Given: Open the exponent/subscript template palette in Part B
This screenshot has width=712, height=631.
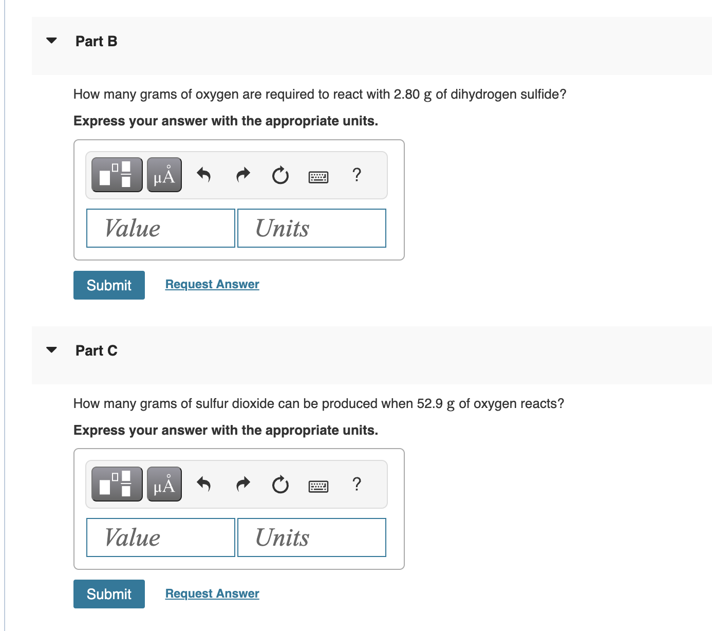Looking at the screenshot, I should (117, 175).
